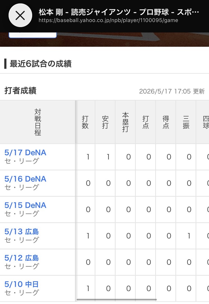Open the 5/13 広島 game link
209x304 pixels.
point(22,232)
